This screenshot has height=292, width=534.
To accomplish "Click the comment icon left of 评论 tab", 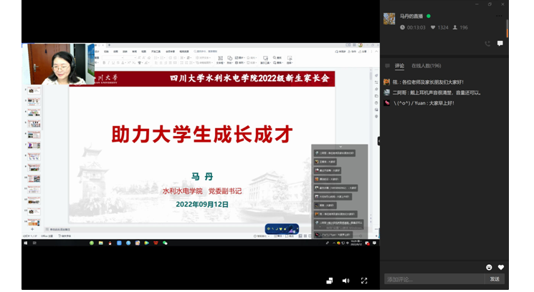I will pyautogui.click(x=387, y=66).
